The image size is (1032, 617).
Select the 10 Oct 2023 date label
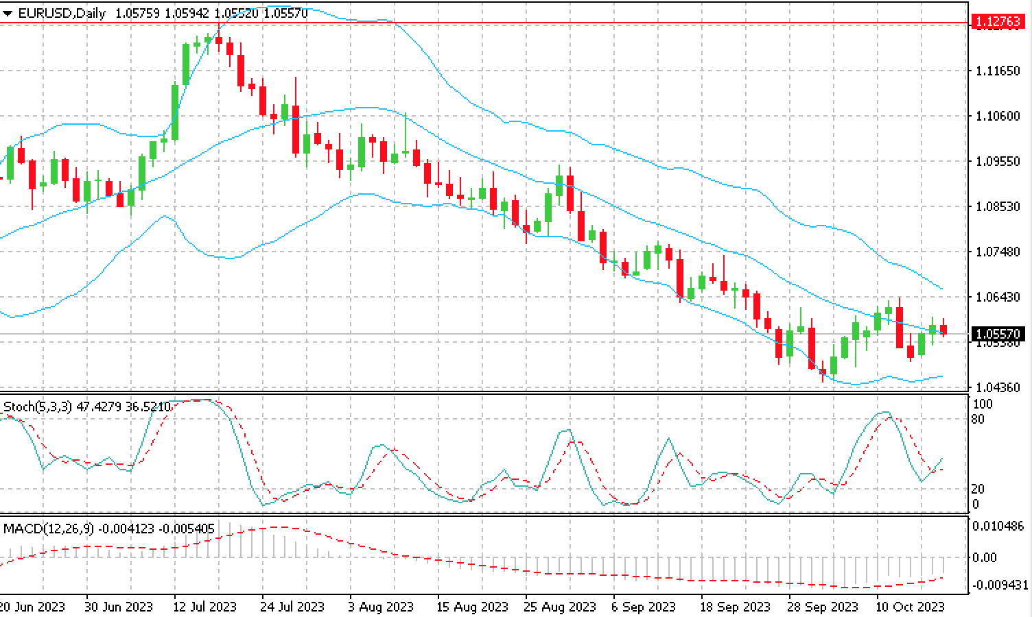[910, 607]
